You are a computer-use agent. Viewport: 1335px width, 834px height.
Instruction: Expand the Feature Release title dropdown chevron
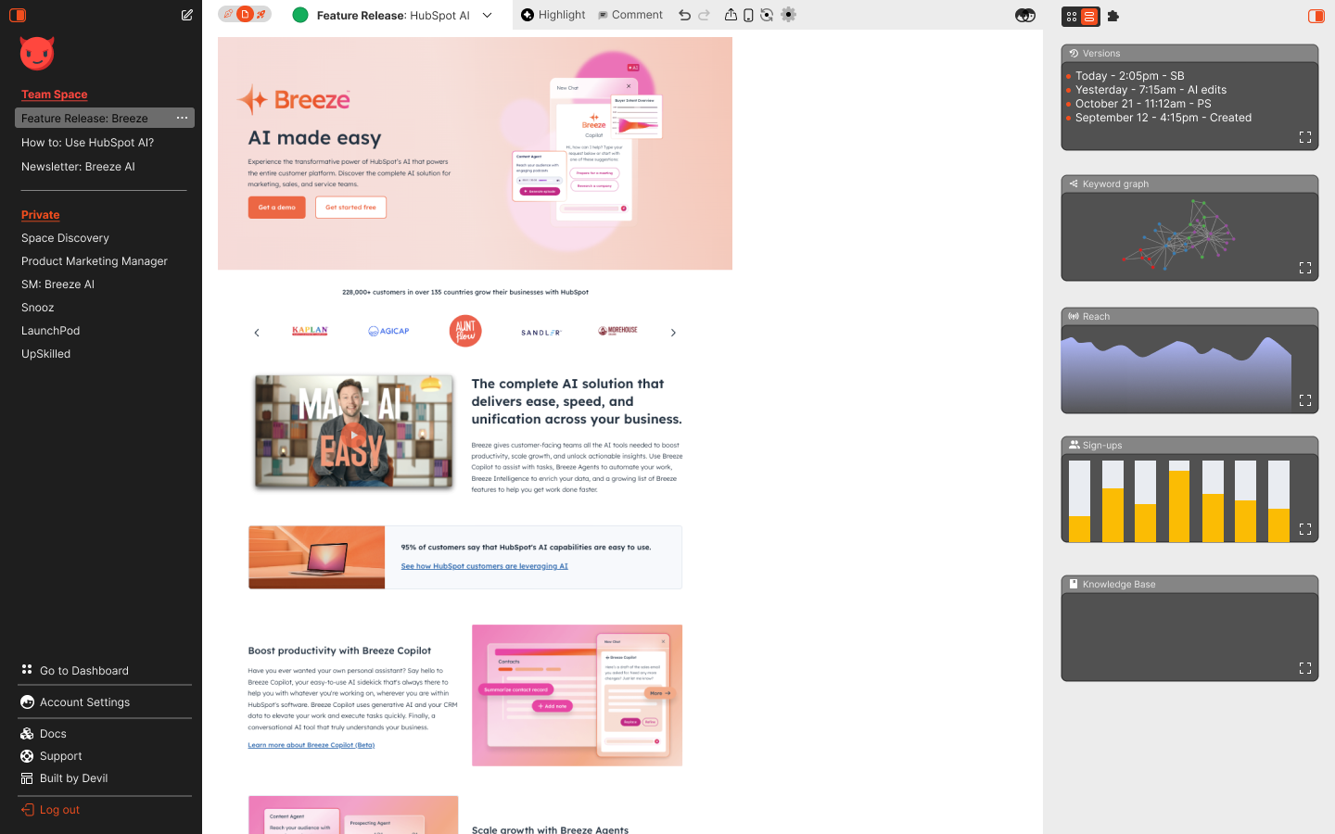pyautogui.click(x=488, y=15)
